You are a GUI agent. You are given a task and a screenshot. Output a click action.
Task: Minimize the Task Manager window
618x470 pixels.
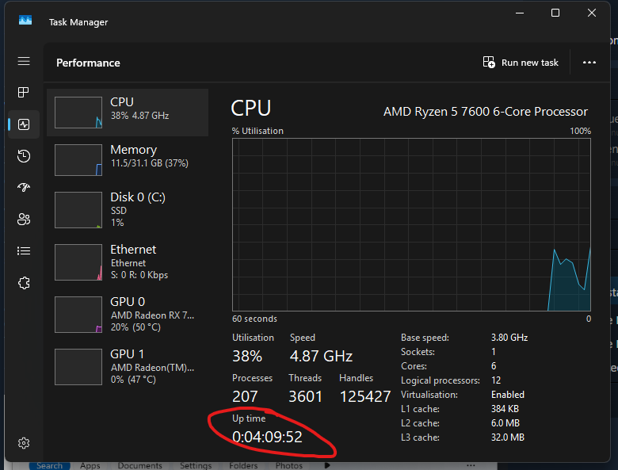tap(520, 13)
